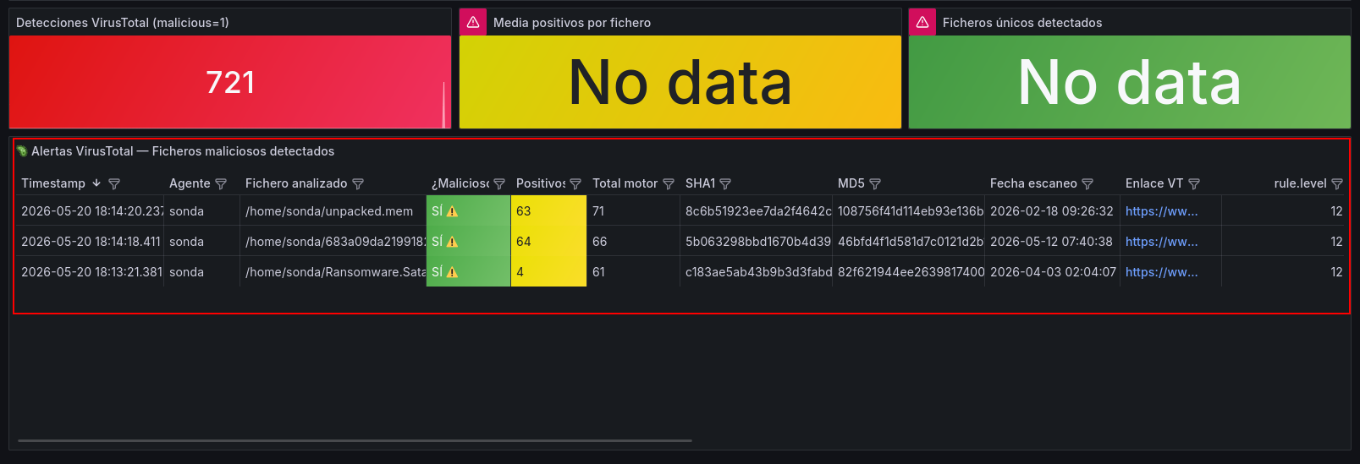Sort table by rule.level header
Image resolution: width=1360 pixels, height=464 pixels.
tap(1300, 183)
